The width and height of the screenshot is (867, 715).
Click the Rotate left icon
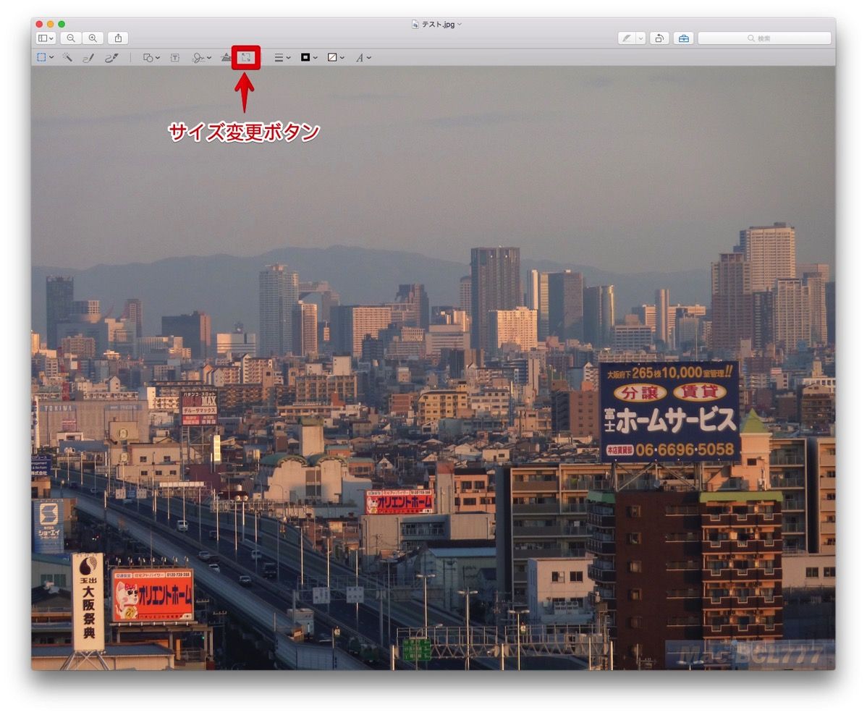658,38
